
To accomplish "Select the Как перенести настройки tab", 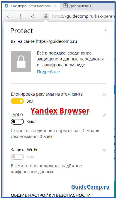I will pos(31,6).
